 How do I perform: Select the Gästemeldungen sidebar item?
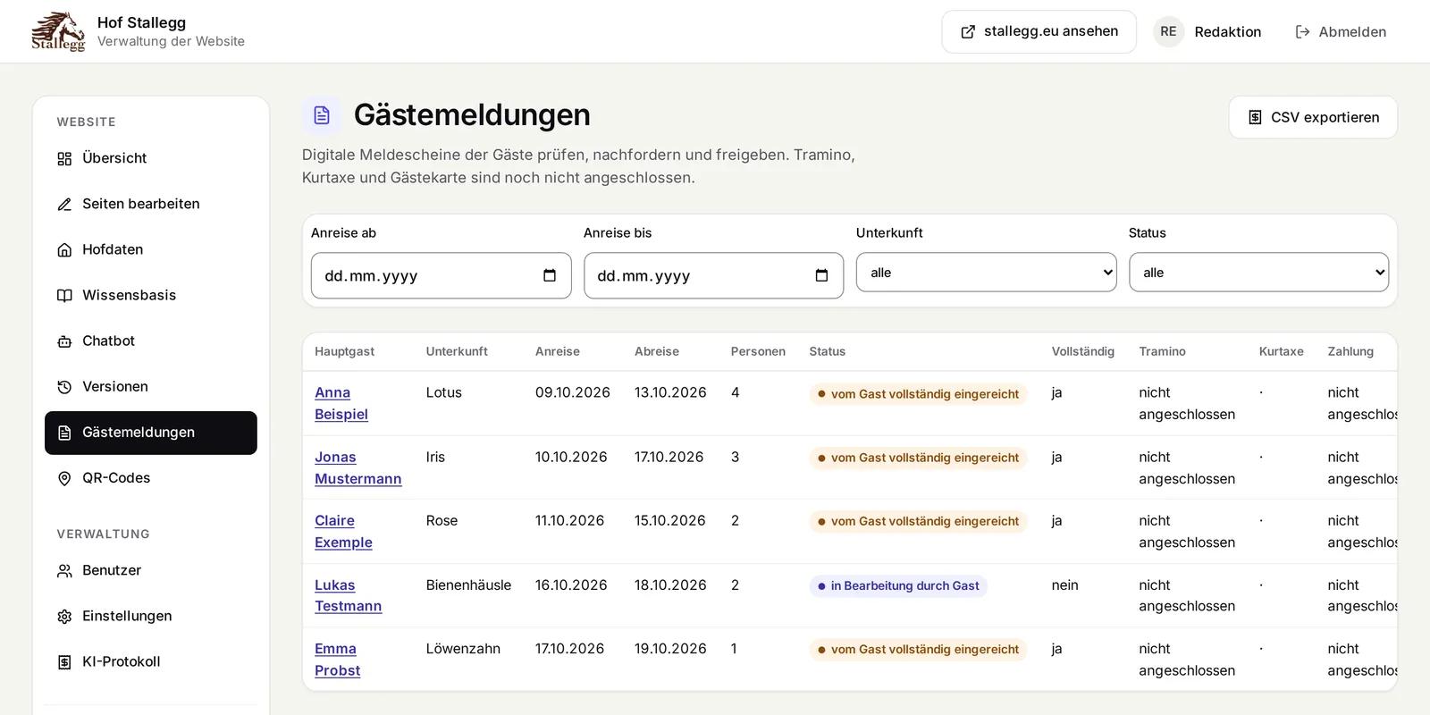[151, 433]
